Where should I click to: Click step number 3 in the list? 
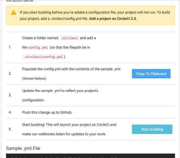tap(10, 95)
